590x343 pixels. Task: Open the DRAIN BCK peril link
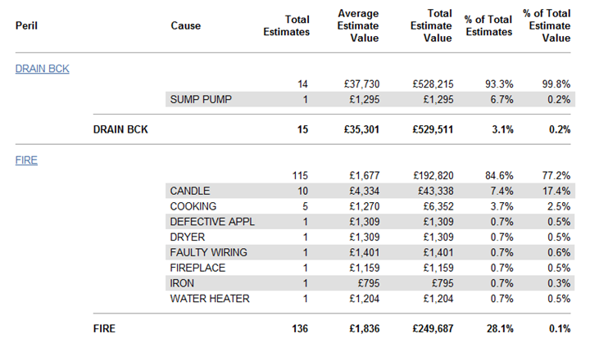click(x=42, y=69)
